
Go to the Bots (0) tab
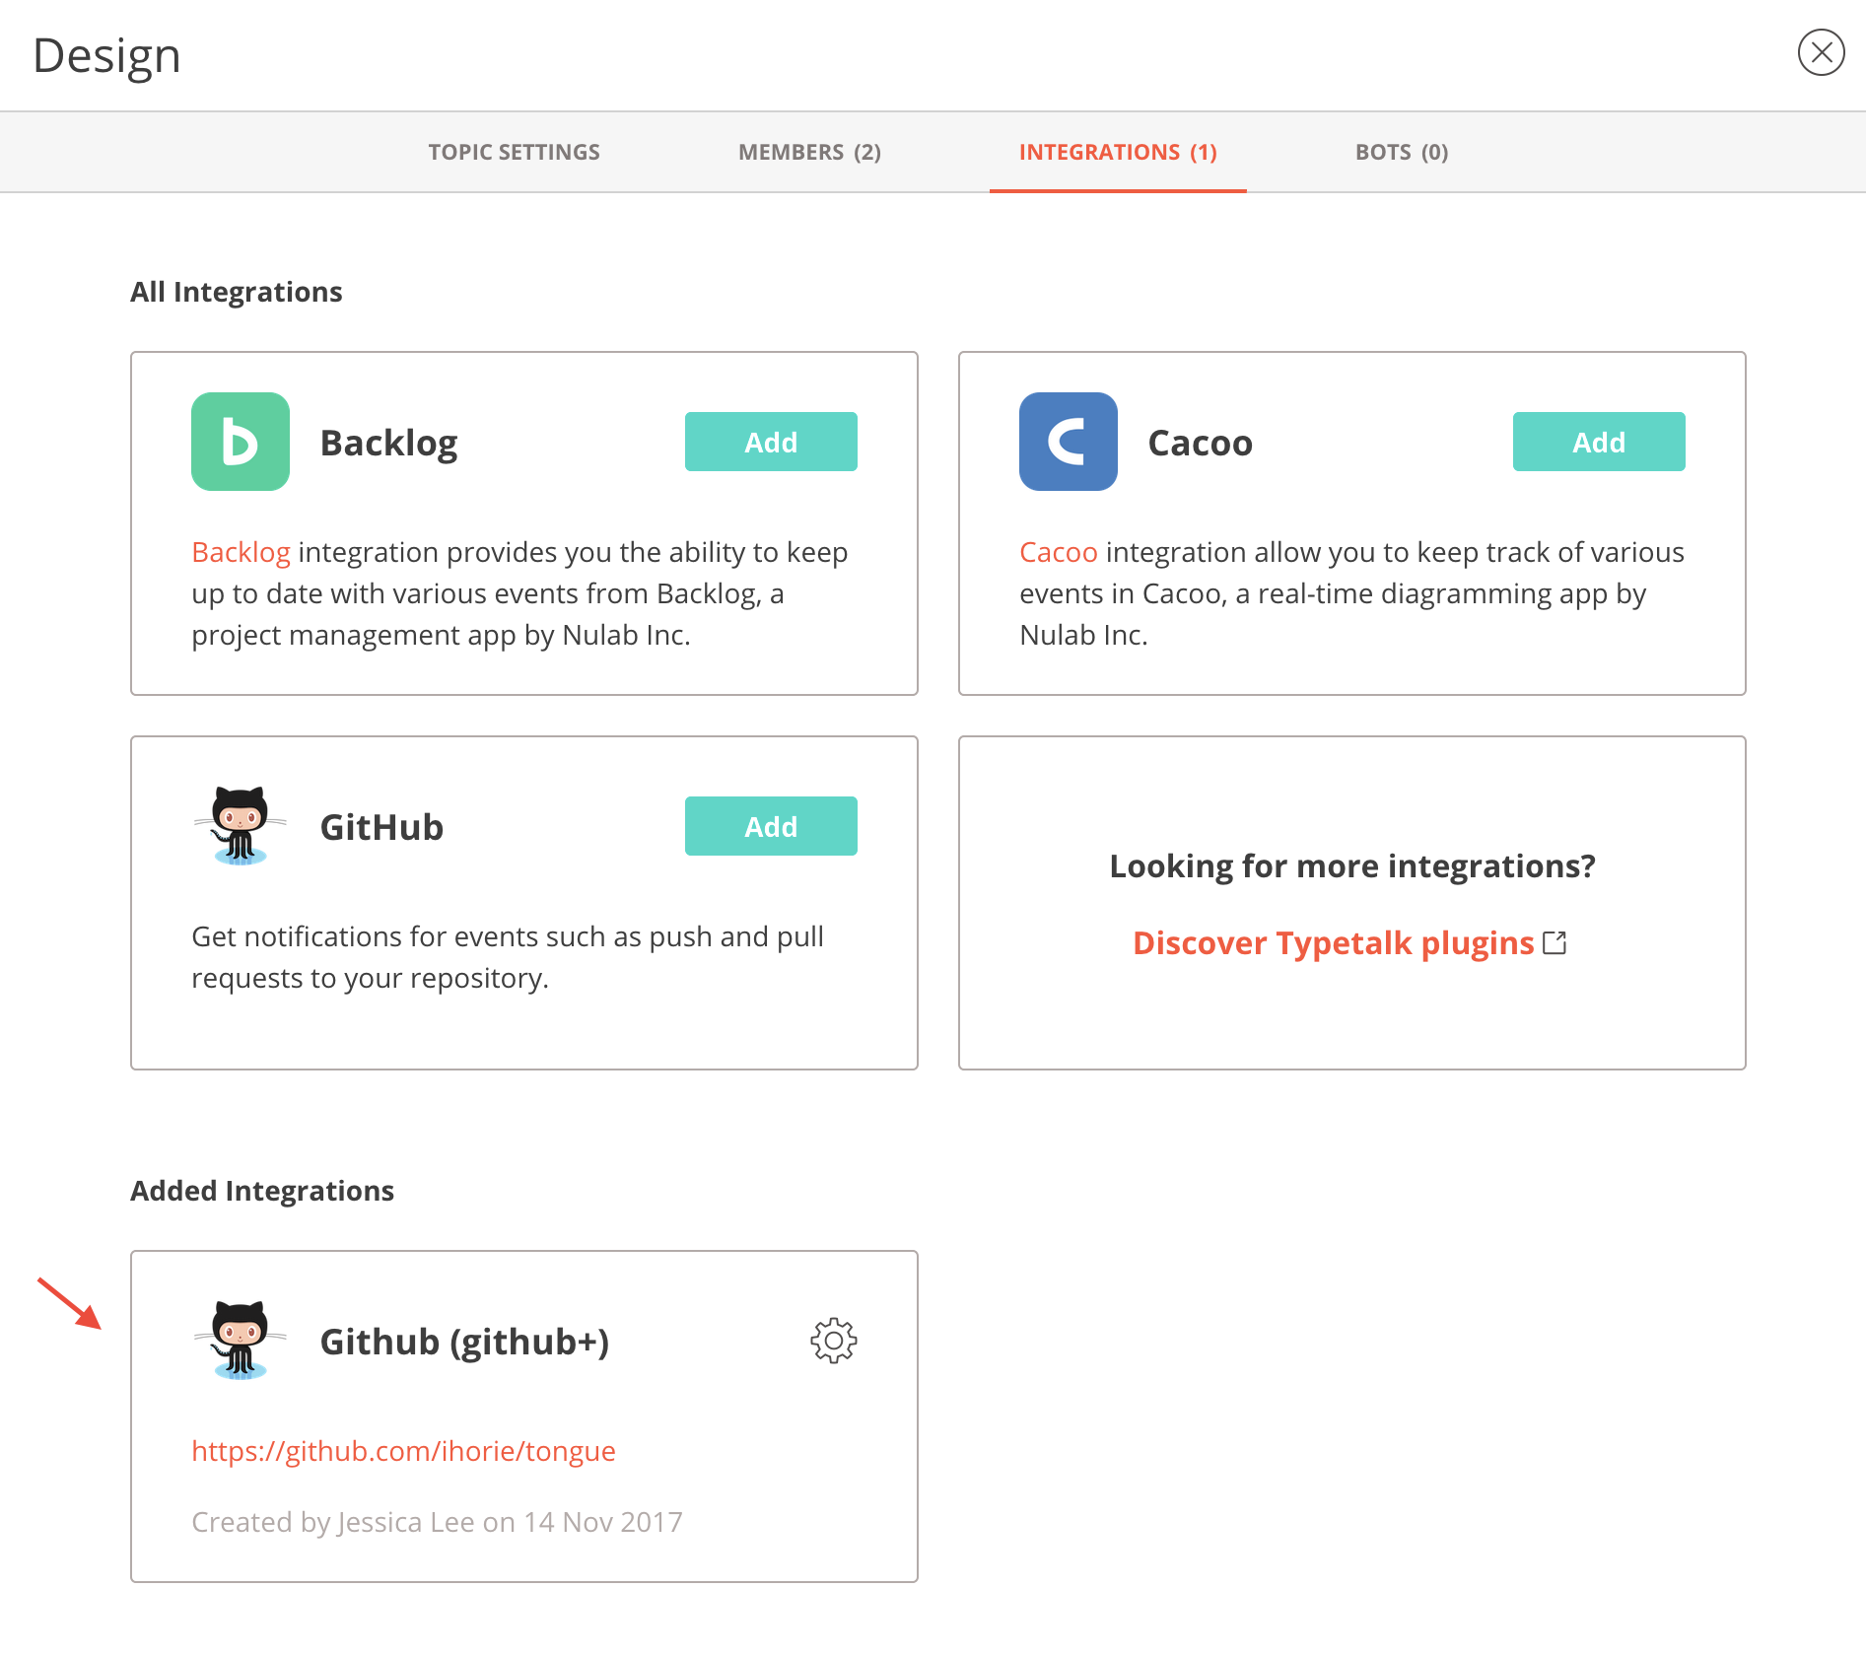1401,152
